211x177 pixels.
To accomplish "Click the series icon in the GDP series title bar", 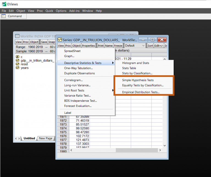I will 60,40.
